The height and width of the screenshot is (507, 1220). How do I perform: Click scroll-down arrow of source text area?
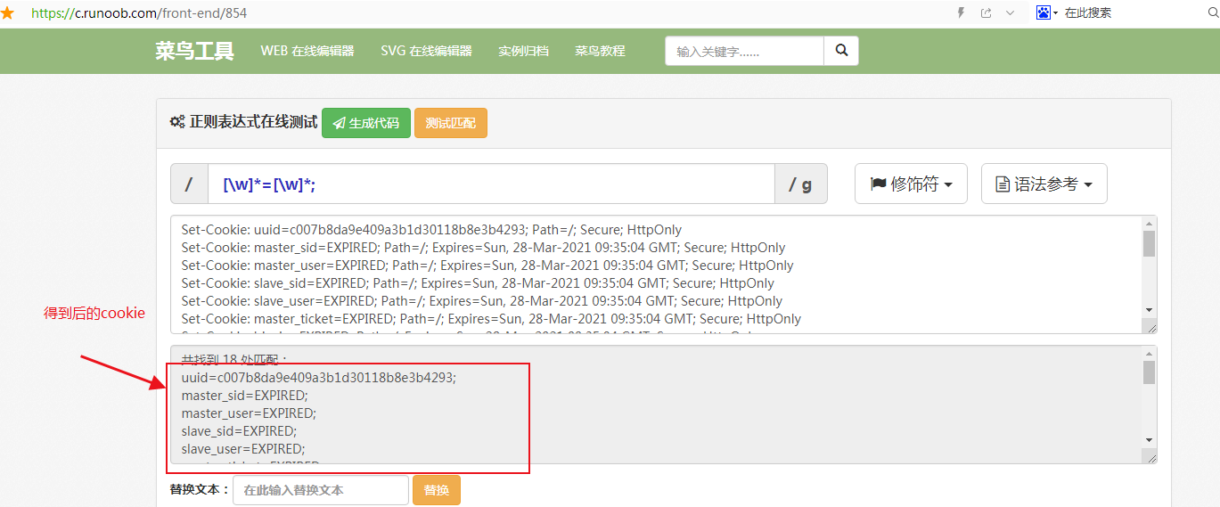pos(1150,310)
